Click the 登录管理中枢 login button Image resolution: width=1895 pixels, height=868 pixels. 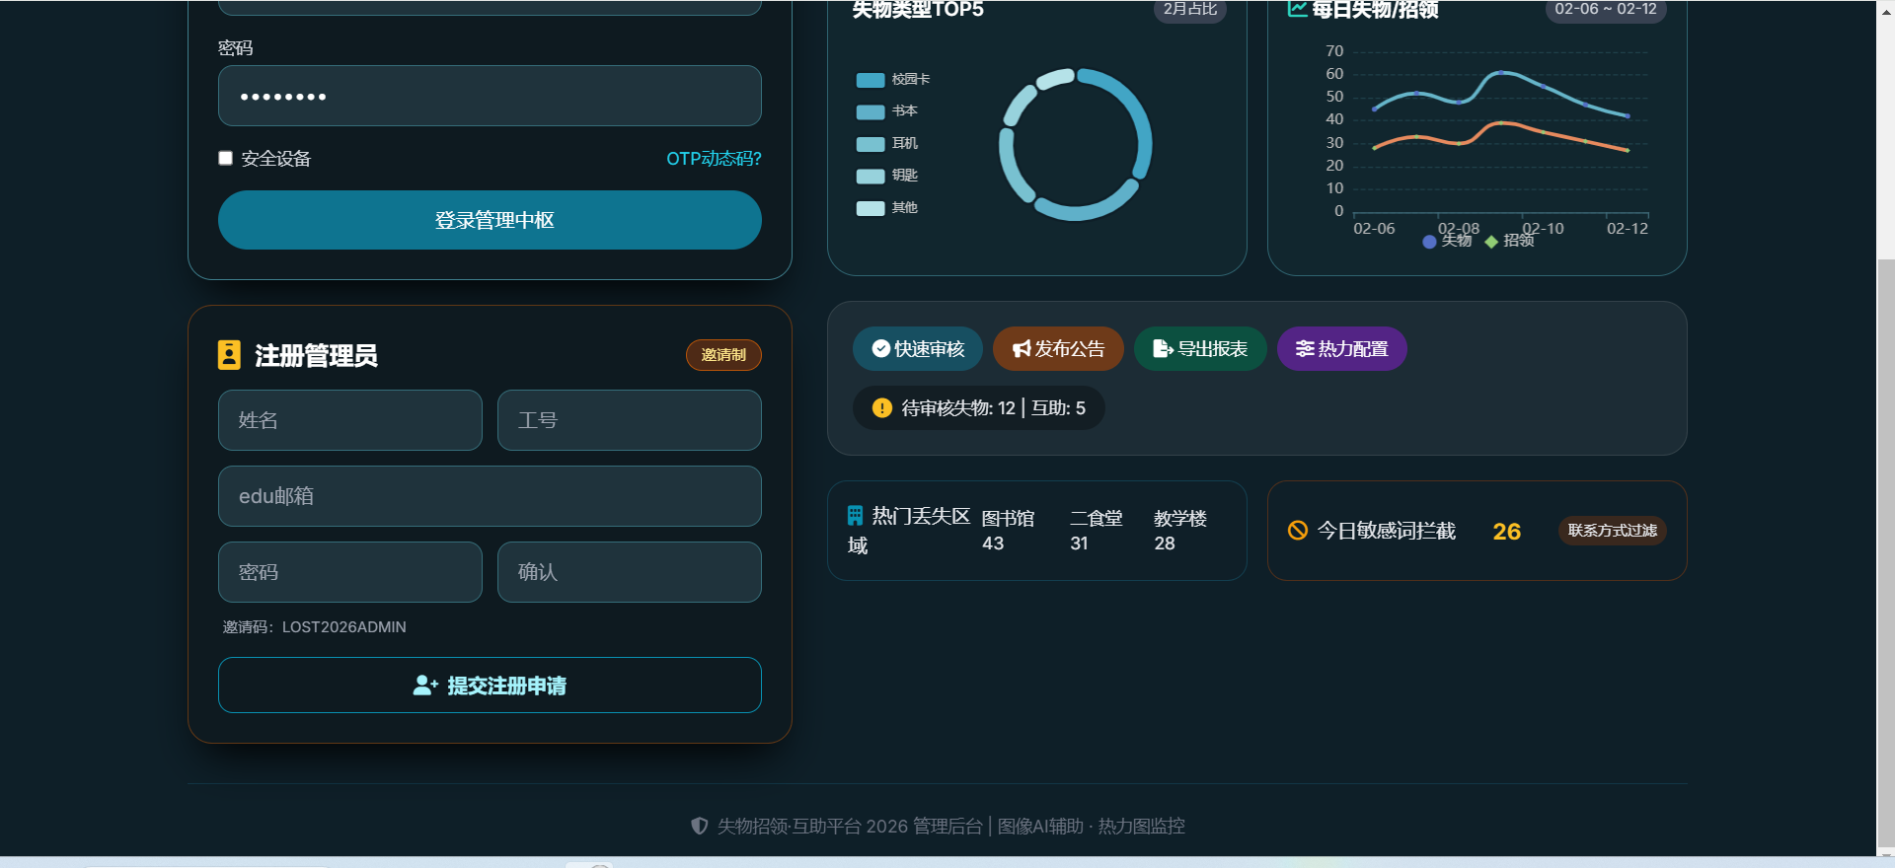click(490, 220)
